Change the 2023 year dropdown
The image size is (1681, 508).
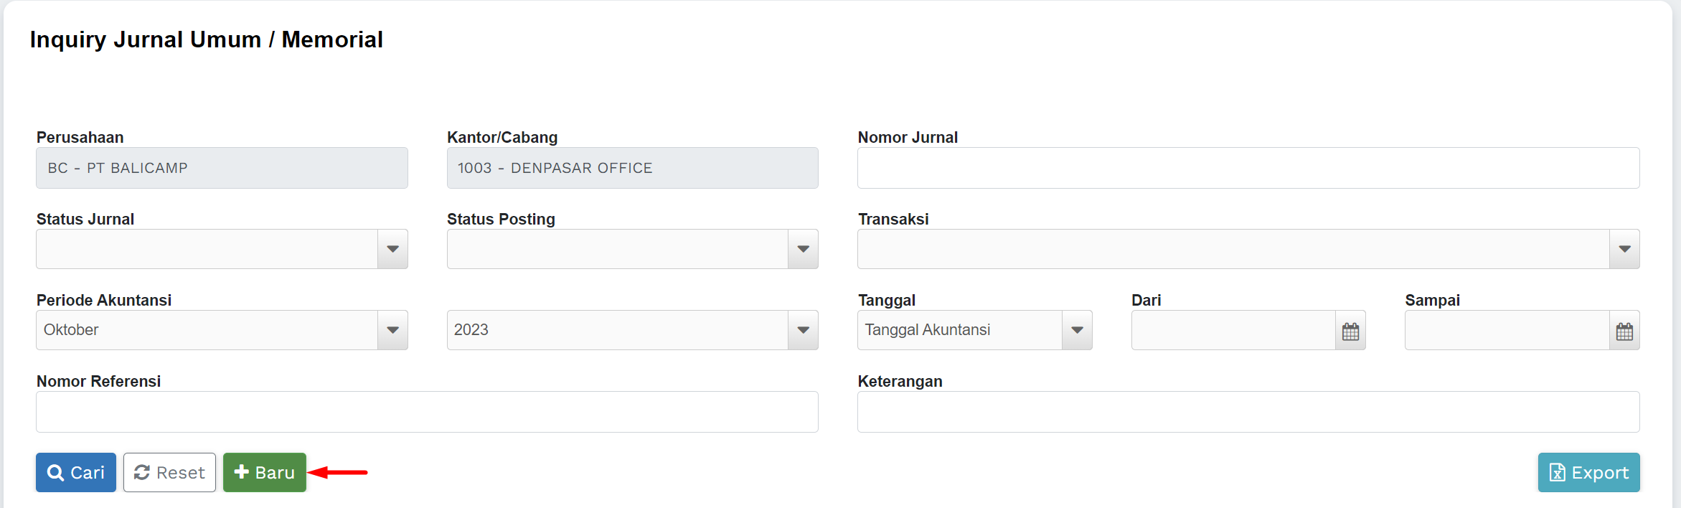[803, 330]
